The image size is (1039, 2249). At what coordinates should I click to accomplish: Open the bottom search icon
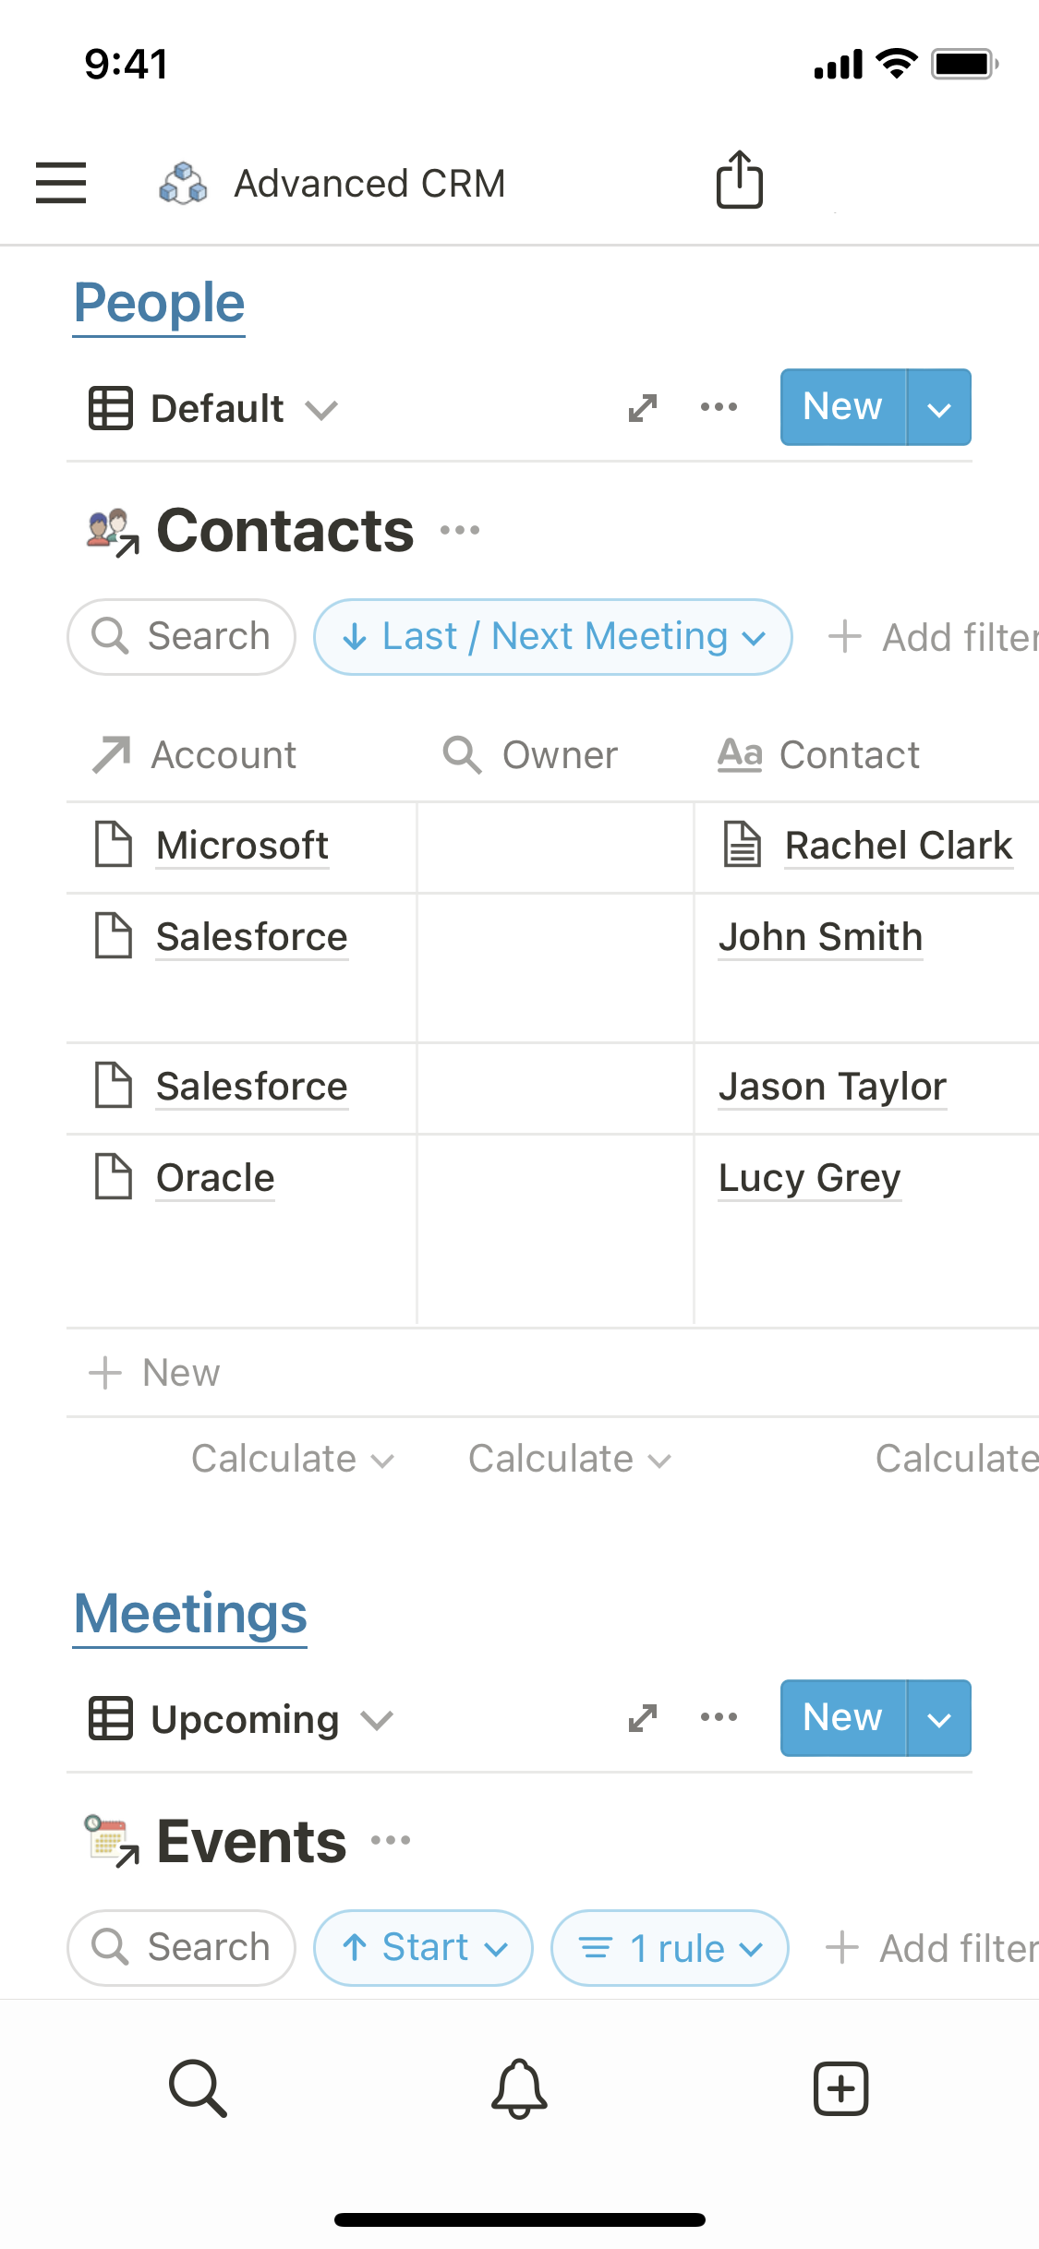click(198, 2087)
